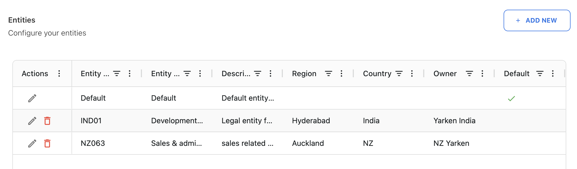Filter the Description column
577x169 pixels.
coord(258,73)
